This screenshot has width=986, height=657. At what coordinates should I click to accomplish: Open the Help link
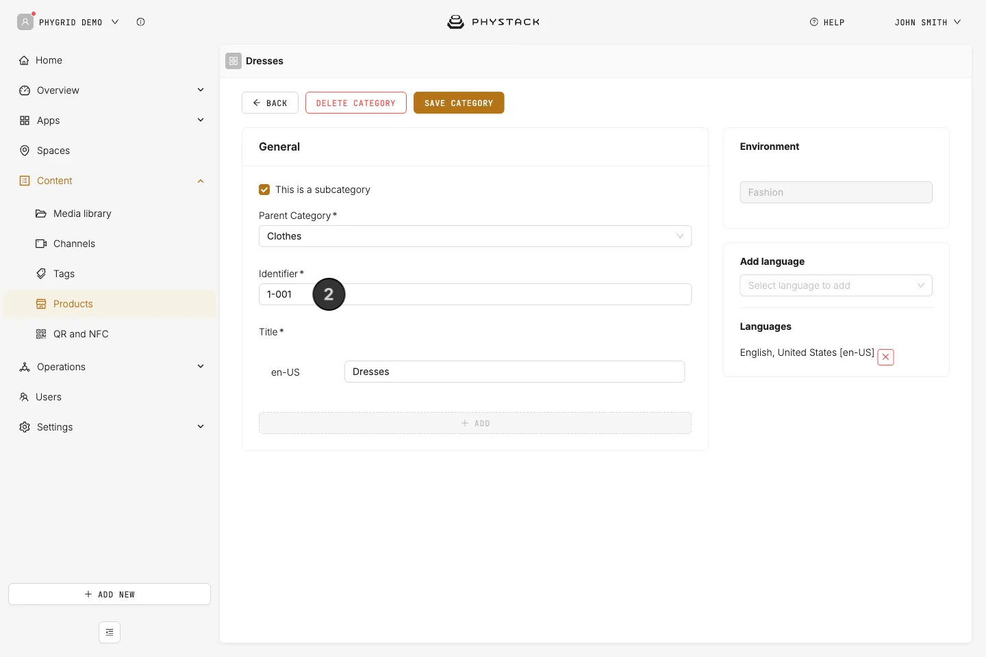coord(827,22)
